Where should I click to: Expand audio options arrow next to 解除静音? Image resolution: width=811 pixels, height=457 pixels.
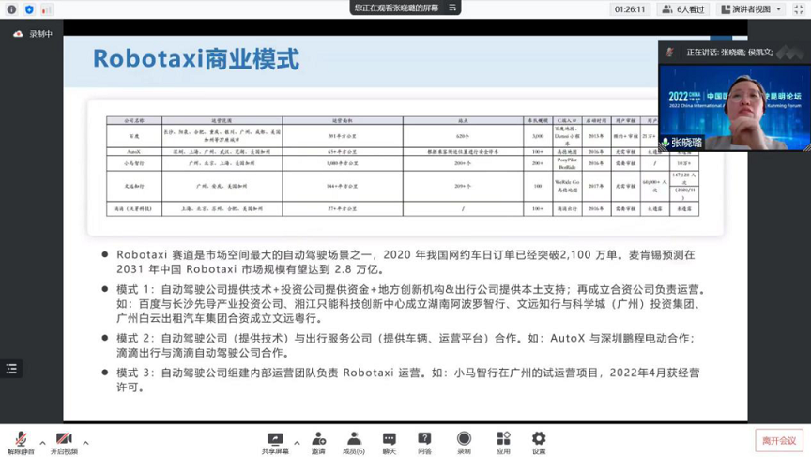42,443
